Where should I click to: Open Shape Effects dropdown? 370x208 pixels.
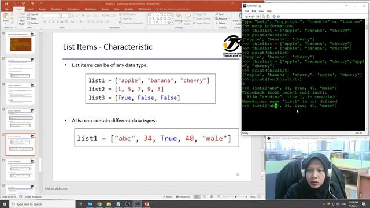coord(202,23)
